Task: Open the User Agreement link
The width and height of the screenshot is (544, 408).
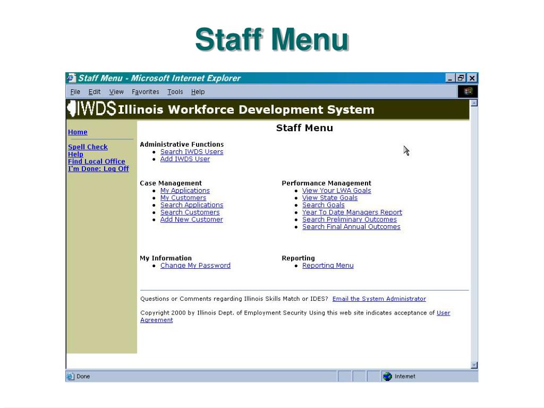Action: pyautogui.click(x=443, y=313)
